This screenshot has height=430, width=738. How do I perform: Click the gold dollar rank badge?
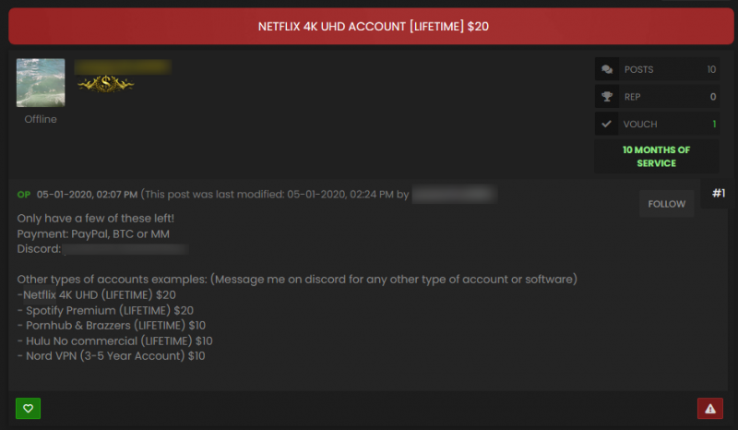[x=105, y=84]
